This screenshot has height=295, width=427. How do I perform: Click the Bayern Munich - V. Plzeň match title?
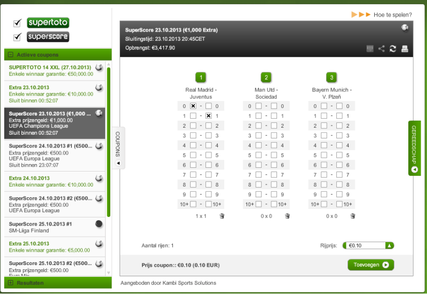coord(331,93)
